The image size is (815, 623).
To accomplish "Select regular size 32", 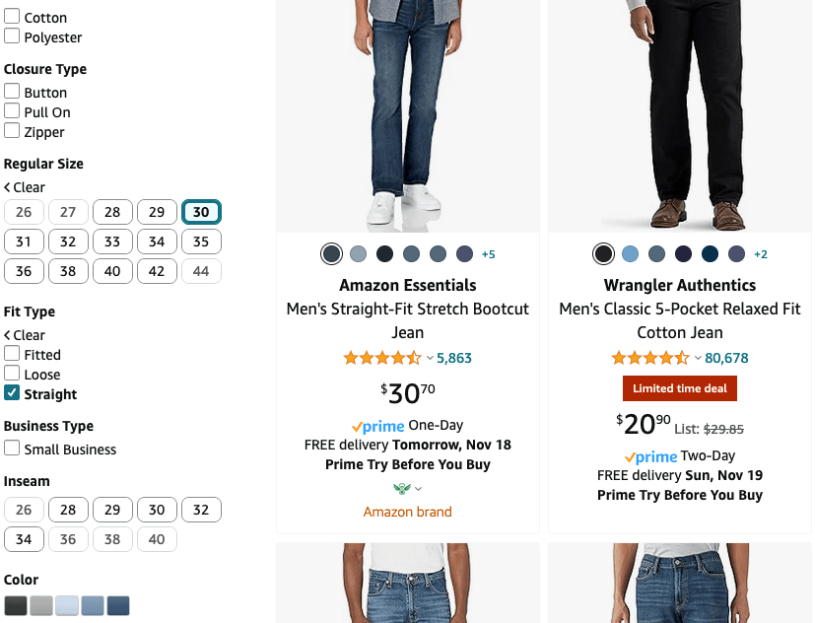I will point(68,242).
